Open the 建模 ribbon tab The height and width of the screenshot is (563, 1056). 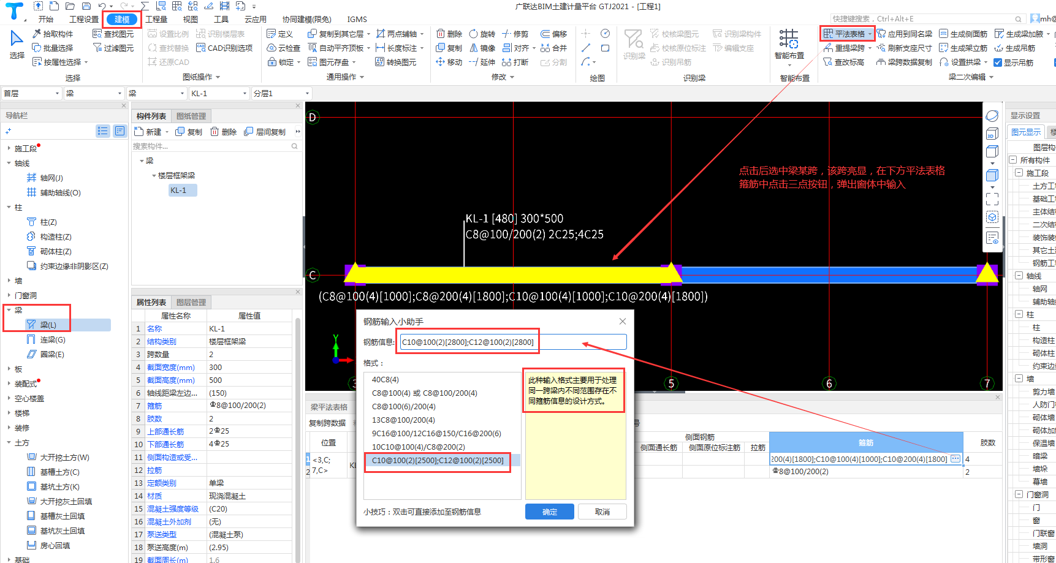click(122, 20)
